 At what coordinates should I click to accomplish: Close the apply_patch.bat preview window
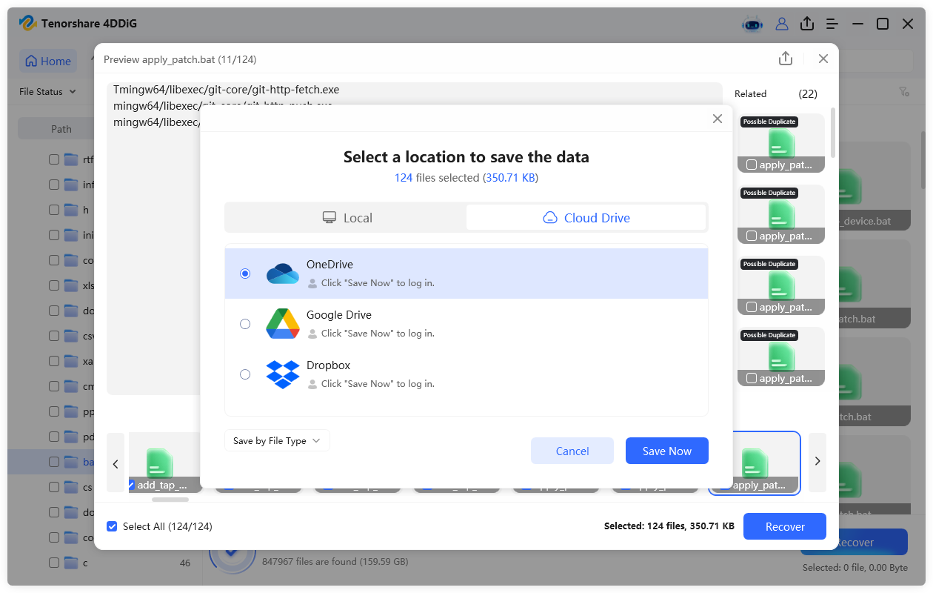[x=823, y=59]
